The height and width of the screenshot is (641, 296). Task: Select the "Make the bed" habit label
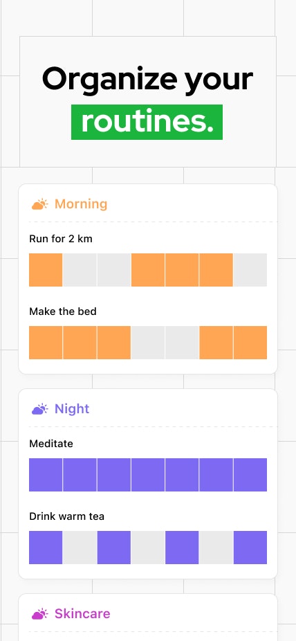point(63,312)
